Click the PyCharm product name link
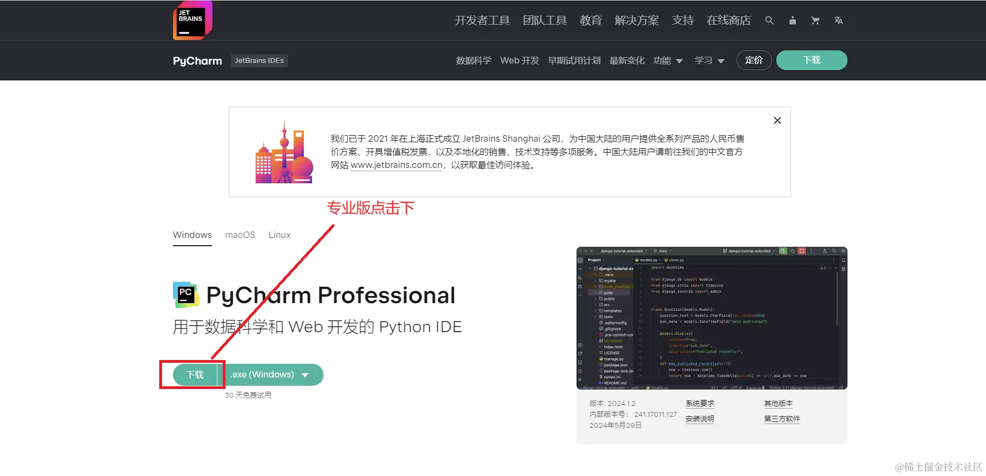The image size is (986, 476). (x=198, y=61)
